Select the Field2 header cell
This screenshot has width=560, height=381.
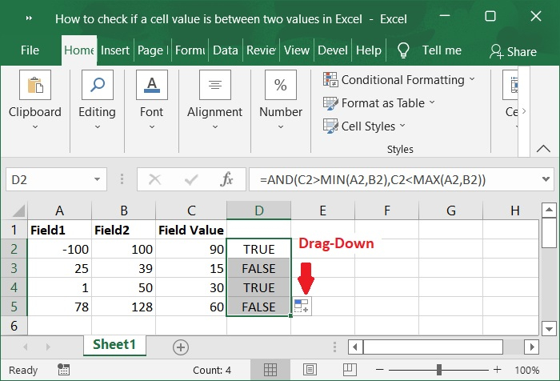point(123,230)
